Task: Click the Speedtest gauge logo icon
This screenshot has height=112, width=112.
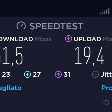Action: point(21,25)
